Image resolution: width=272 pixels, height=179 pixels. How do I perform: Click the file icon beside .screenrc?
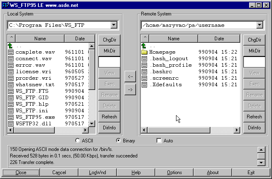[x=144, y=79]
